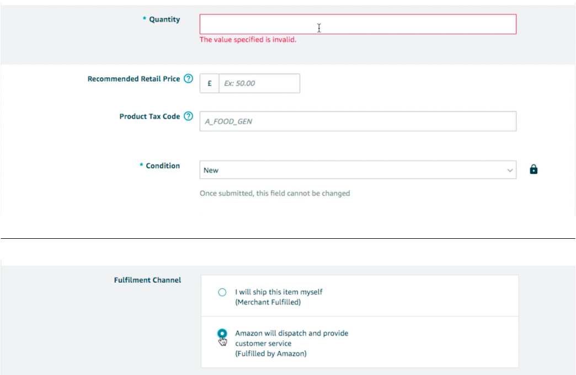
Task: Click the Product Tax Code input field
Action: click(358, 121)
